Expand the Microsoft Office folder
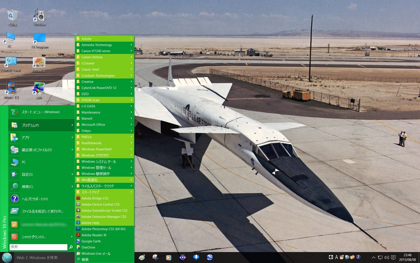Screen dimensions: 420x263 pos(105,125)
